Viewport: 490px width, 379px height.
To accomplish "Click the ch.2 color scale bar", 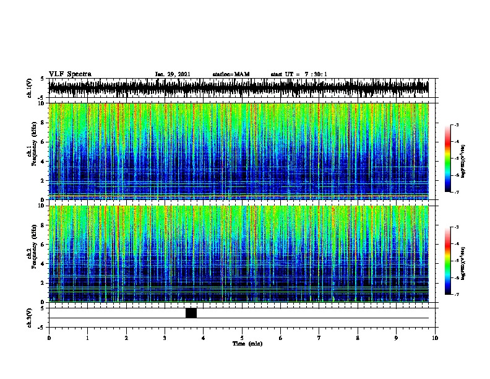I will pyautogui.click(x=448, y=261).
